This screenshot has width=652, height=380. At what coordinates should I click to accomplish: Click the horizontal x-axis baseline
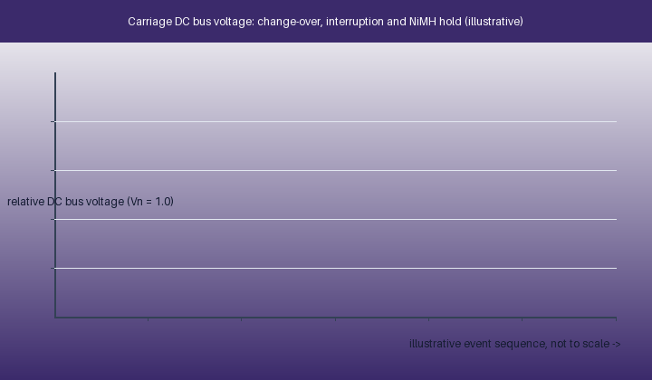pyautogui.click(x=336, y=318)
